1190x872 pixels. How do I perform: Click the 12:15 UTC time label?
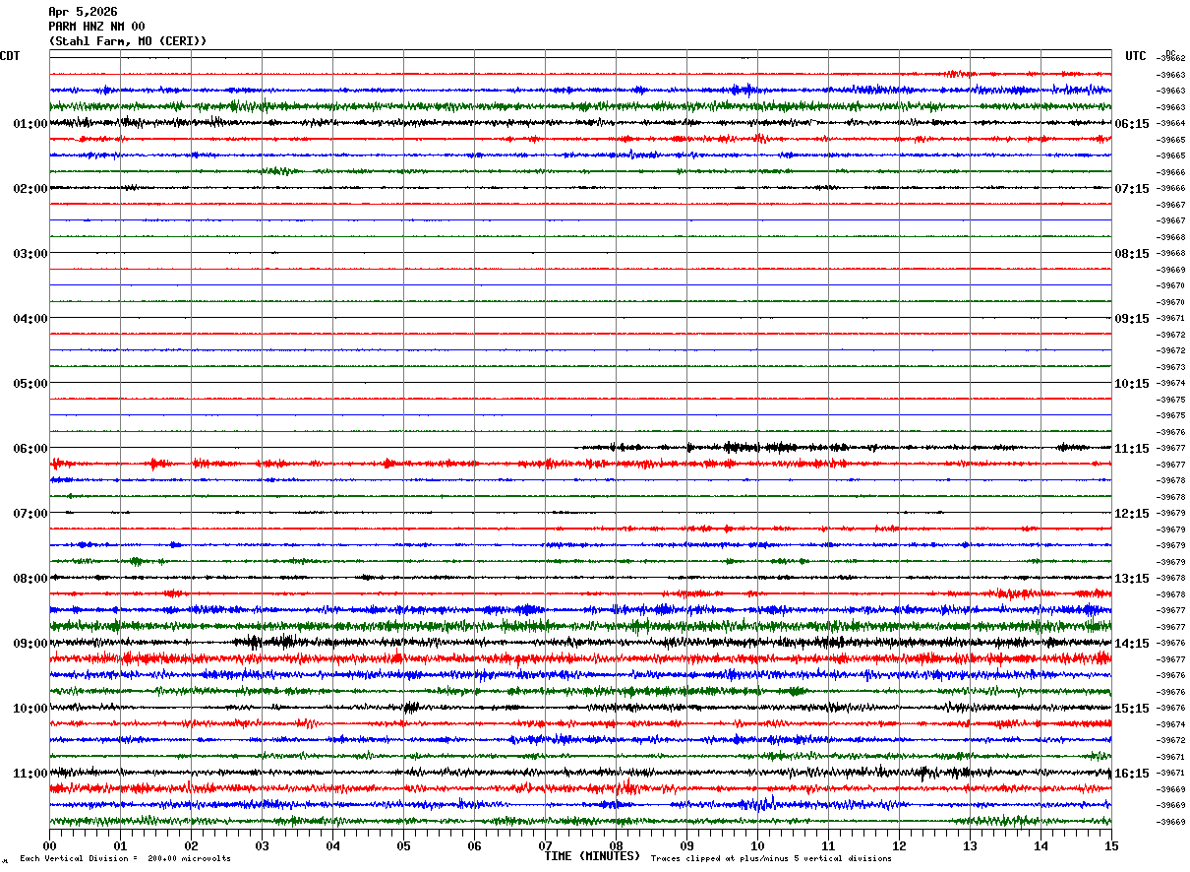[1132, 514]
